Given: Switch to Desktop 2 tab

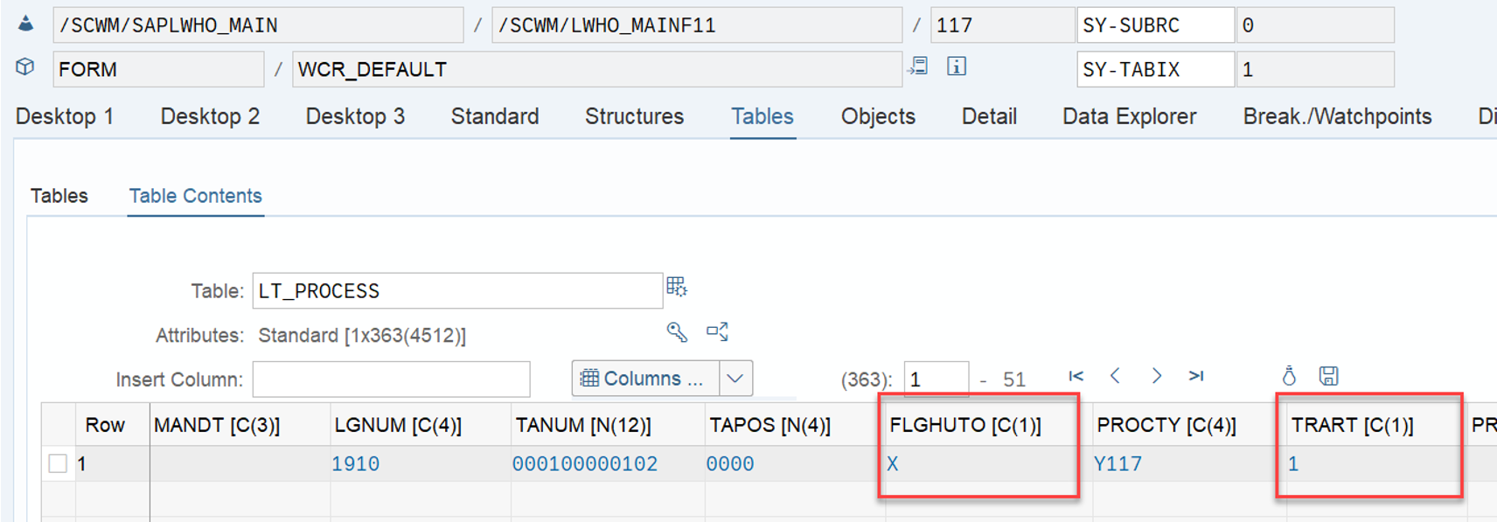Looking at the screenshot, I should coord(210,116).
